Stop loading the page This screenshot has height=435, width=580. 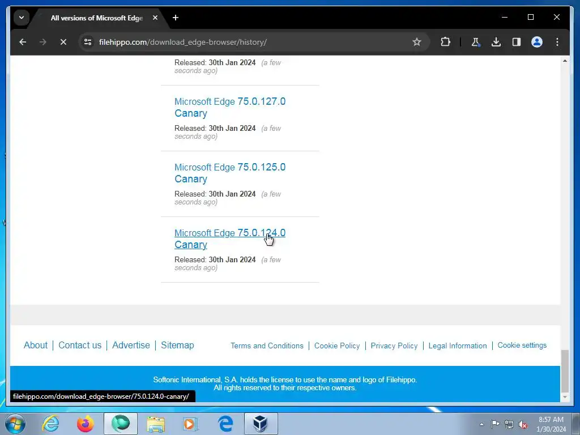[x=63, y=42]
